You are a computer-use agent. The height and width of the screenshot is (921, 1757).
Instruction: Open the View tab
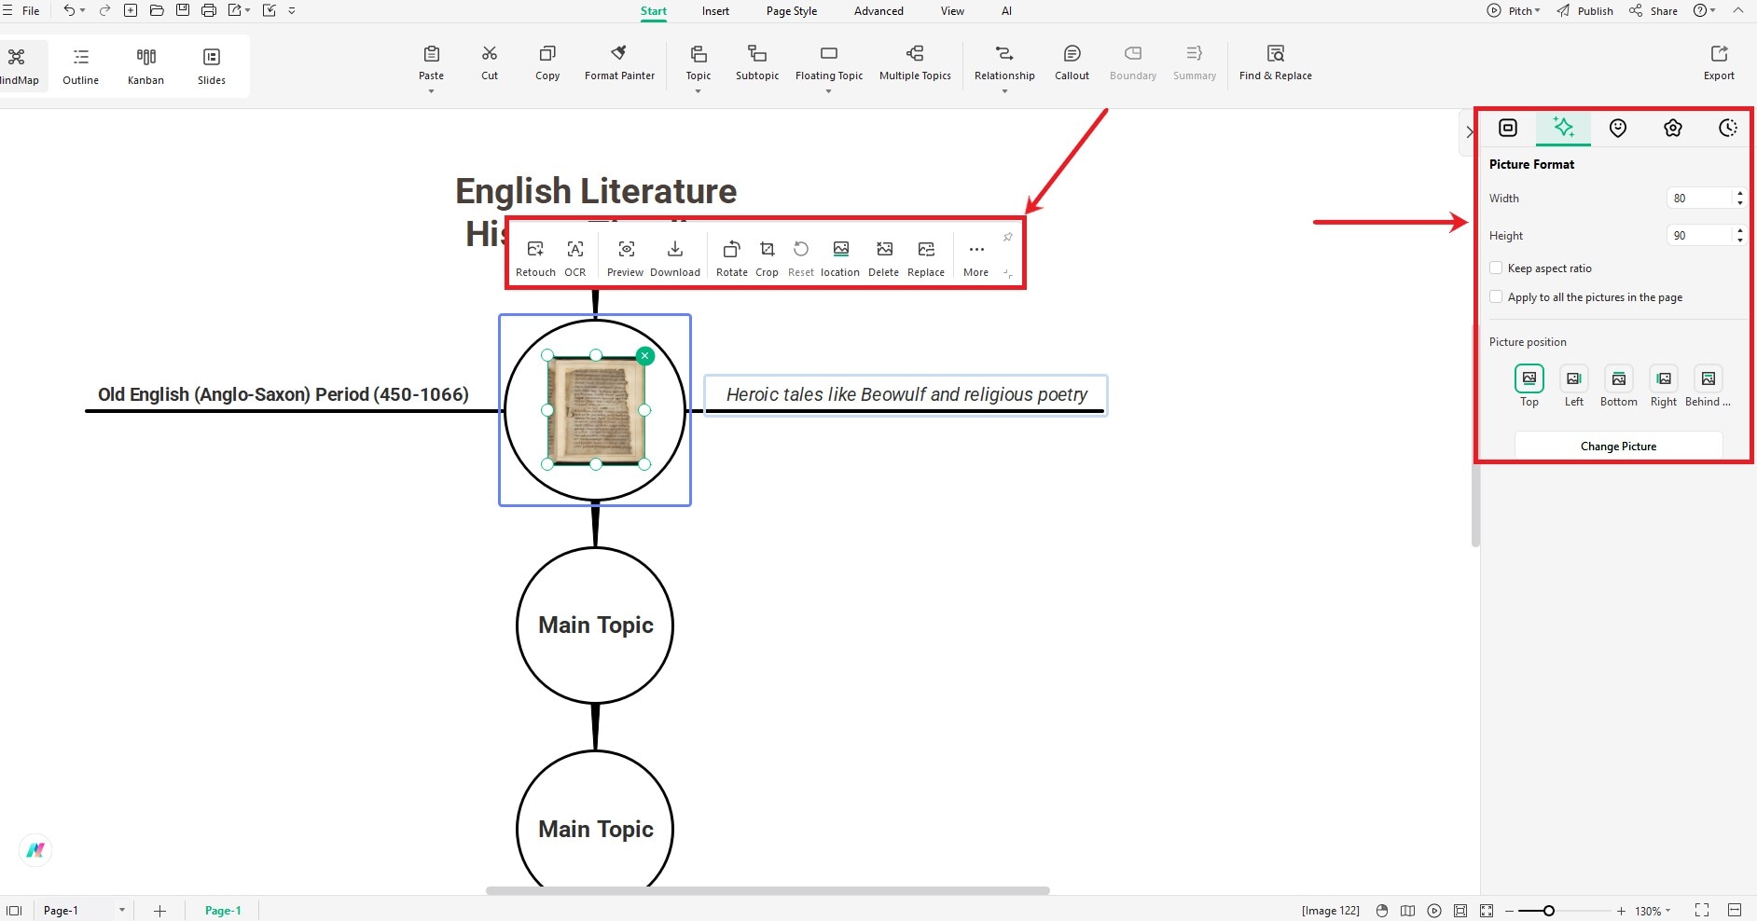(x=952, y=11)
